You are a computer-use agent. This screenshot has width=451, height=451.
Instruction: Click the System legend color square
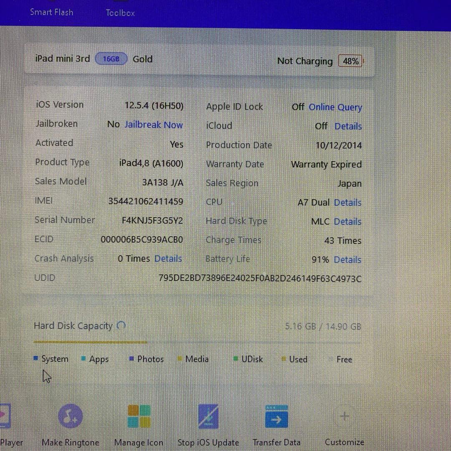click(x=36, y=358)
